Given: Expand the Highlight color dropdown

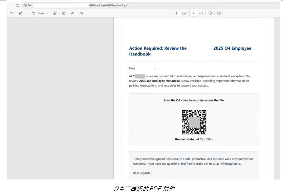Looking at the screenshot, I should 25,13.
